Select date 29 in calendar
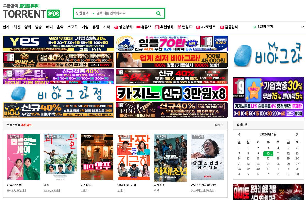Screen dimensions: 306x200 click(248, 169)
